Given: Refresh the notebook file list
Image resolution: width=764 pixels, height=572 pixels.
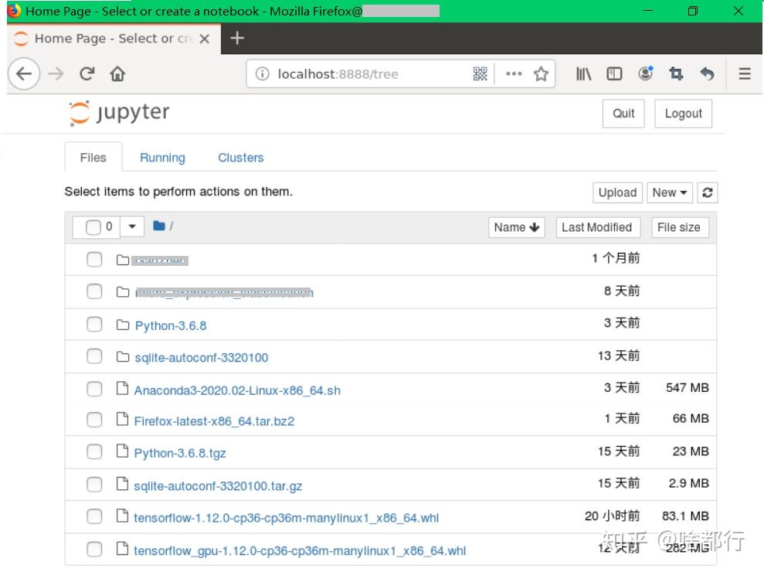Looking at the screenshot, I should [x=708, y=192].
